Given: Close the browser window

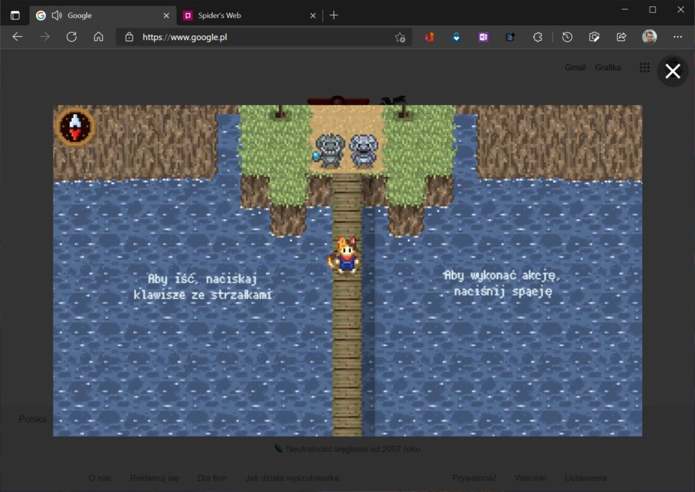Looking at the screenshot, I should click(681, 9).
